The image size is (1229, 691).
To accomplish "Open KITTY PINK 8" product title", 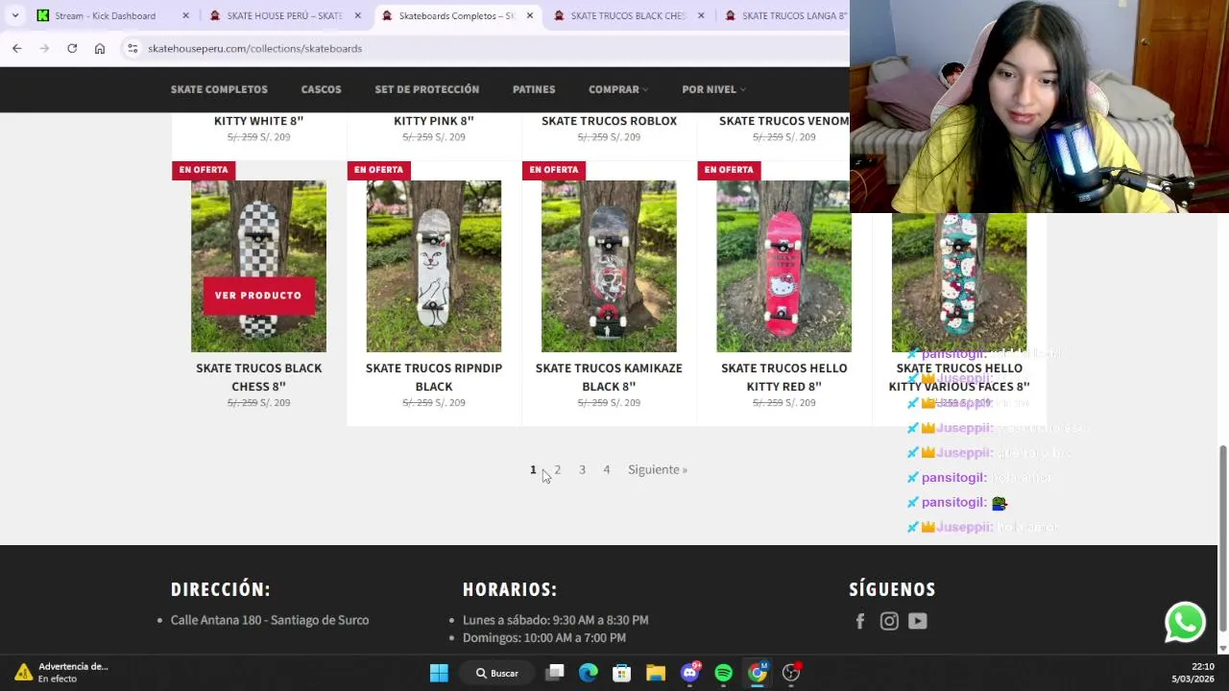I will pos(433,121).
